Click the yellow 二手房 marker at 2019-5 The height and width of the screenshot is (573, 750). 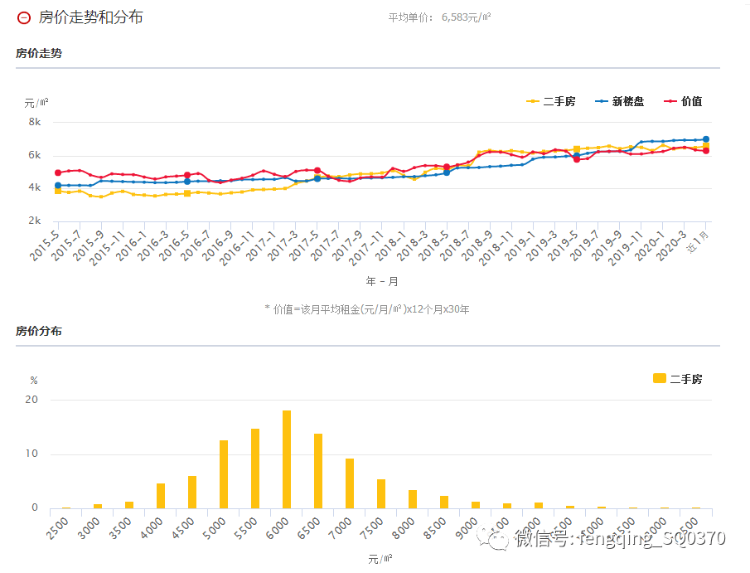pyautogui.click(x=577, y=149)
